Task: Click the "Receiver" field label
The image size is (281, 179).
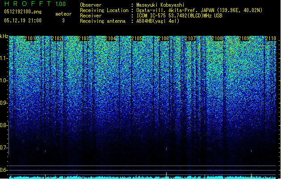Action: [x=91, y=16]
